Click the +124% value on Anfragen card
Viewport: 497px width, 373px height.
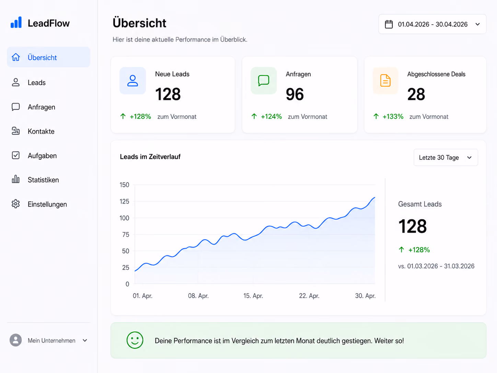coord(271,116)
